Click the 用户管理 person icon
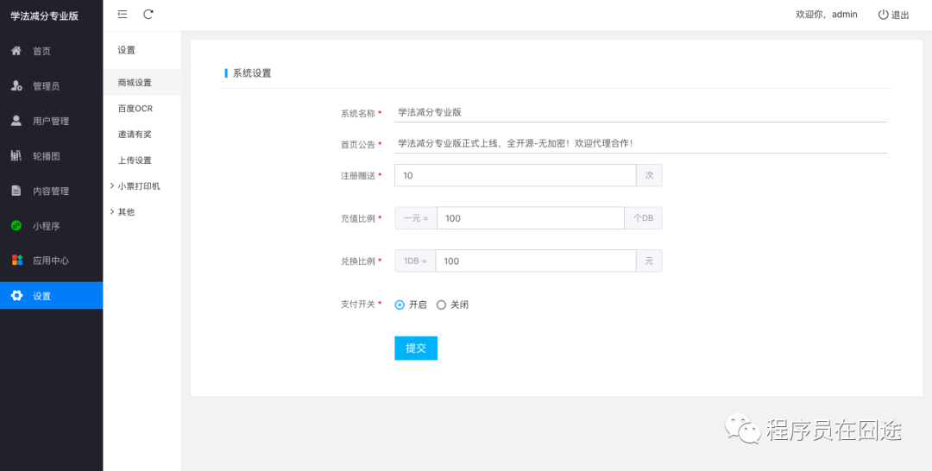The width and height of the screenshot is (932, 471). [16, 121]
